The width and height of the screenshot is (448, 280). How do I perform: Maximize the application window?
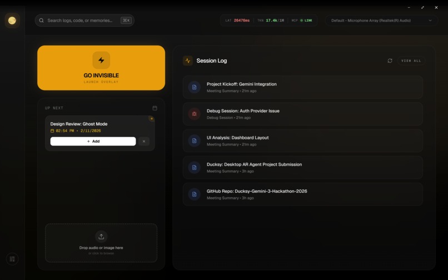pos(422,7)
